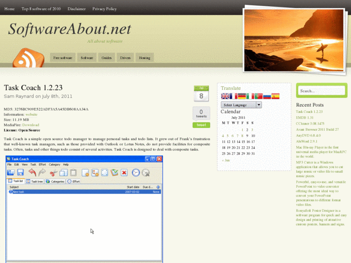
Task: Go to previous month « Jun
Action: pos(225,160)
